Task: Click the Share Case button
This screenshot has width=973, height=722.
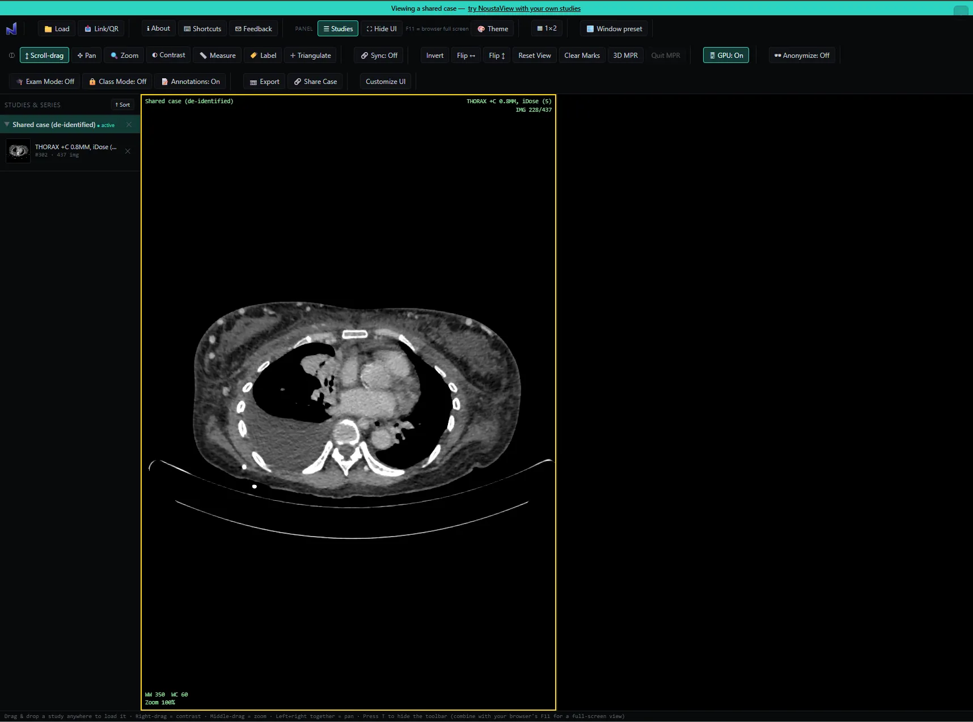Action: click(x=315, y=82)
